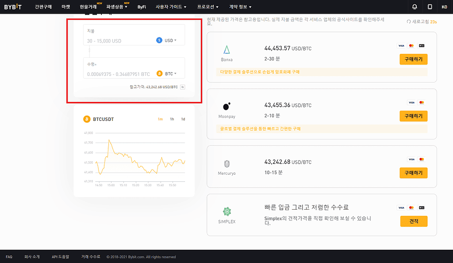Select the 1d chart interval
The width and height of the screenshot is (453, 263).
(183, 119)
